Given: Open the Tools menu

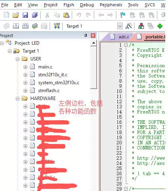Looking at the screenshot, I should click(133, 5).
